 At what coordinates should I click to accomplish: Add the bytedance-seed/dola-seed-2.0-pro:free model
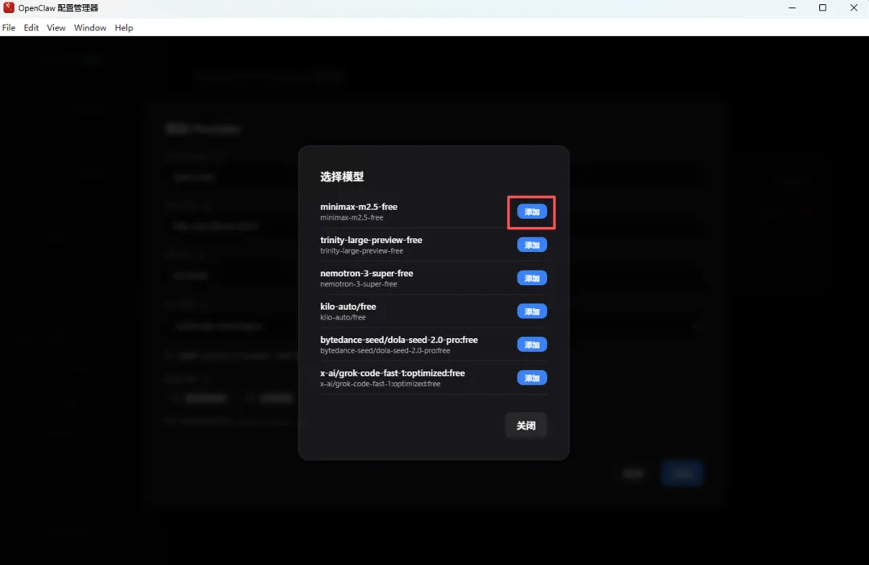click(x=532, y=344)
